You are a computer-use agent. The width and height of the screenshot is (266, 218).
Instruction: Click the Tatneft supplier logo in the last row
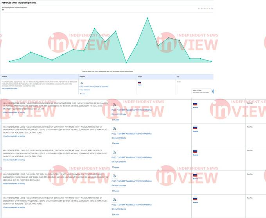114,199
